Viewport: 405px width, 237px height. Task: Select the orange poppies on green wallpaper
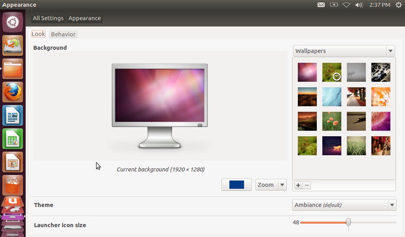click(x=332, y=121)
